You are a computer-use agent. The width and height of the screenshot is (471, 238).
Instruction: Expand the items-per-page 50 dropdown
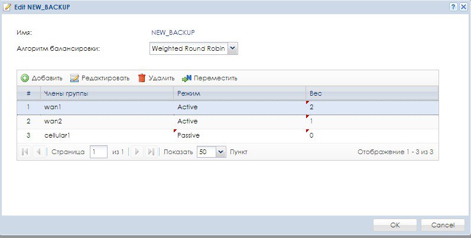[221, 152]
